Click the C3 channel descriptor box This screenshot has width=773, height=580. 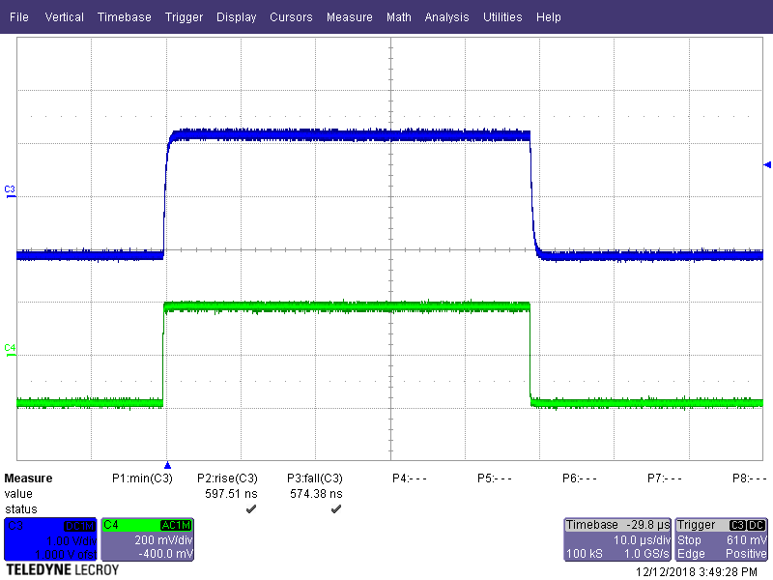(x=51, y=539)
